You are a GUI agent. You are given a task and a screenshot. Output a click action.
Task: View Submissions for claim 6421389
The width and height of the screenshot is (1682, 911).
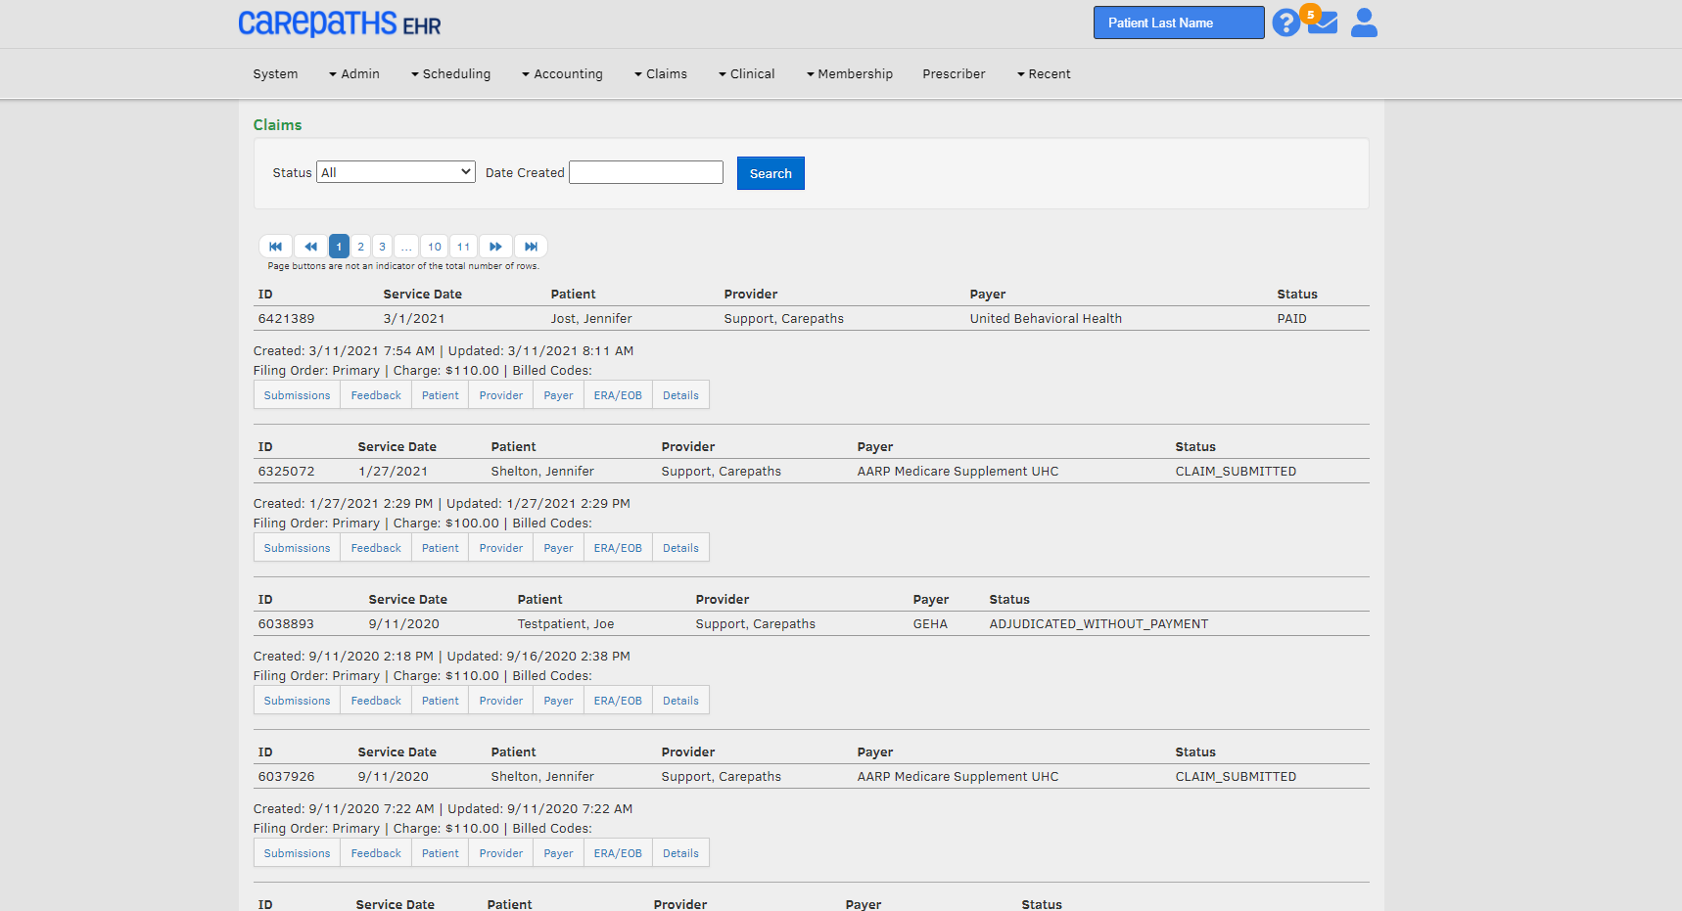[x=296, y=394]
